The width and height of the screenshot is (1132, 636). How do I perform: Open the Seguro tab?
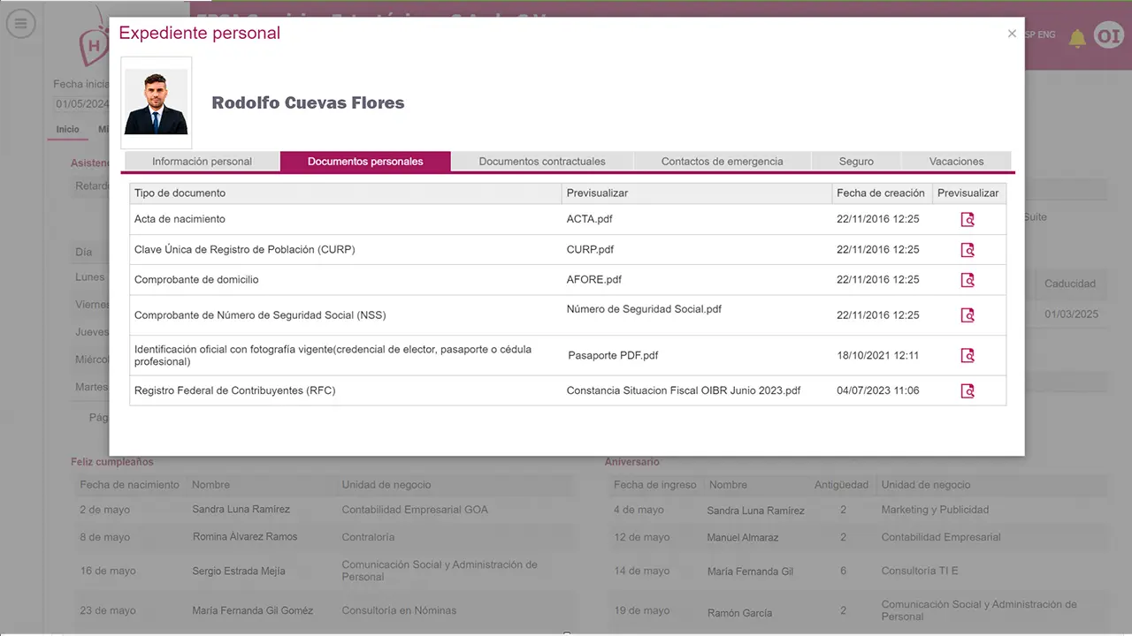(x=856, y=162)
